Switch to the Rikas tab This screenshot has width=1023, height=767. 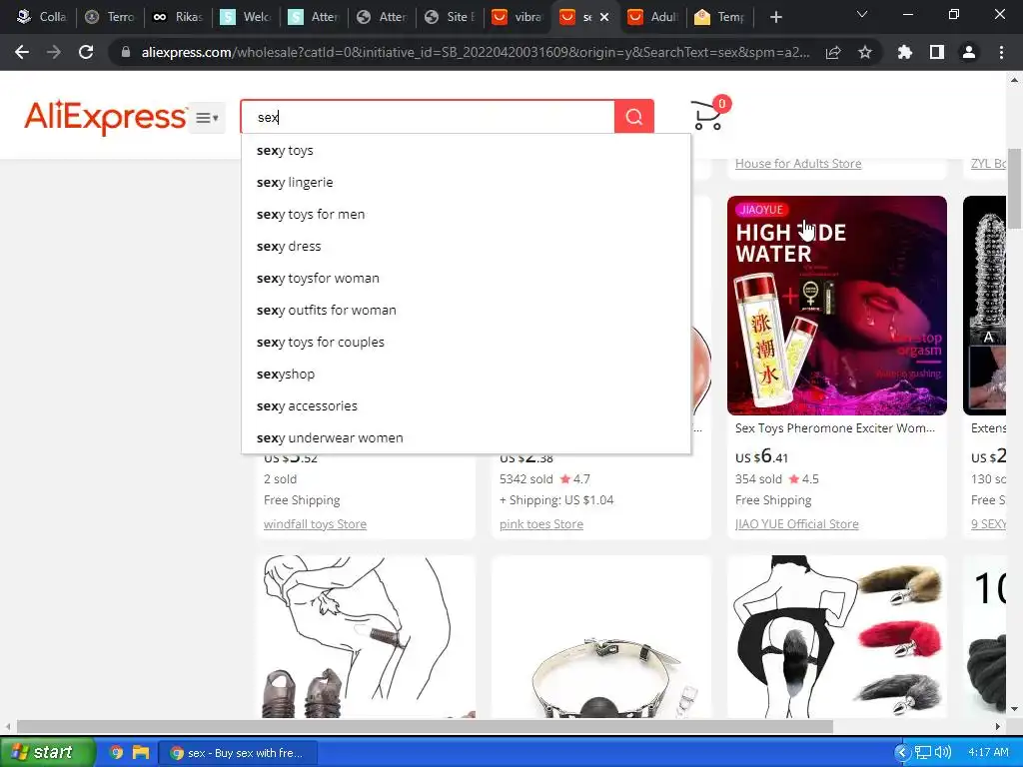[178, 17]
